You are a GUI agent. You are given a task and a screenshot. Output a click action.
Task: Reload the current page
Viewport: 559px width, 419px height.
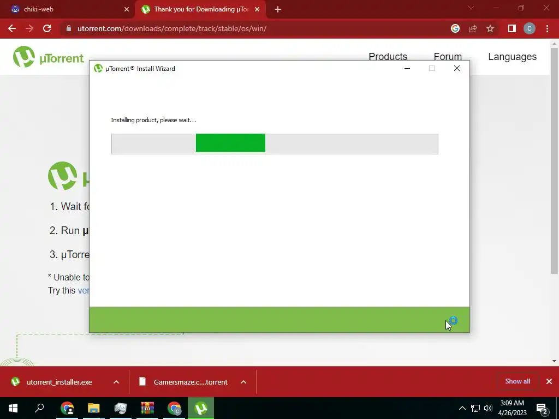click(x=47, y=28)
